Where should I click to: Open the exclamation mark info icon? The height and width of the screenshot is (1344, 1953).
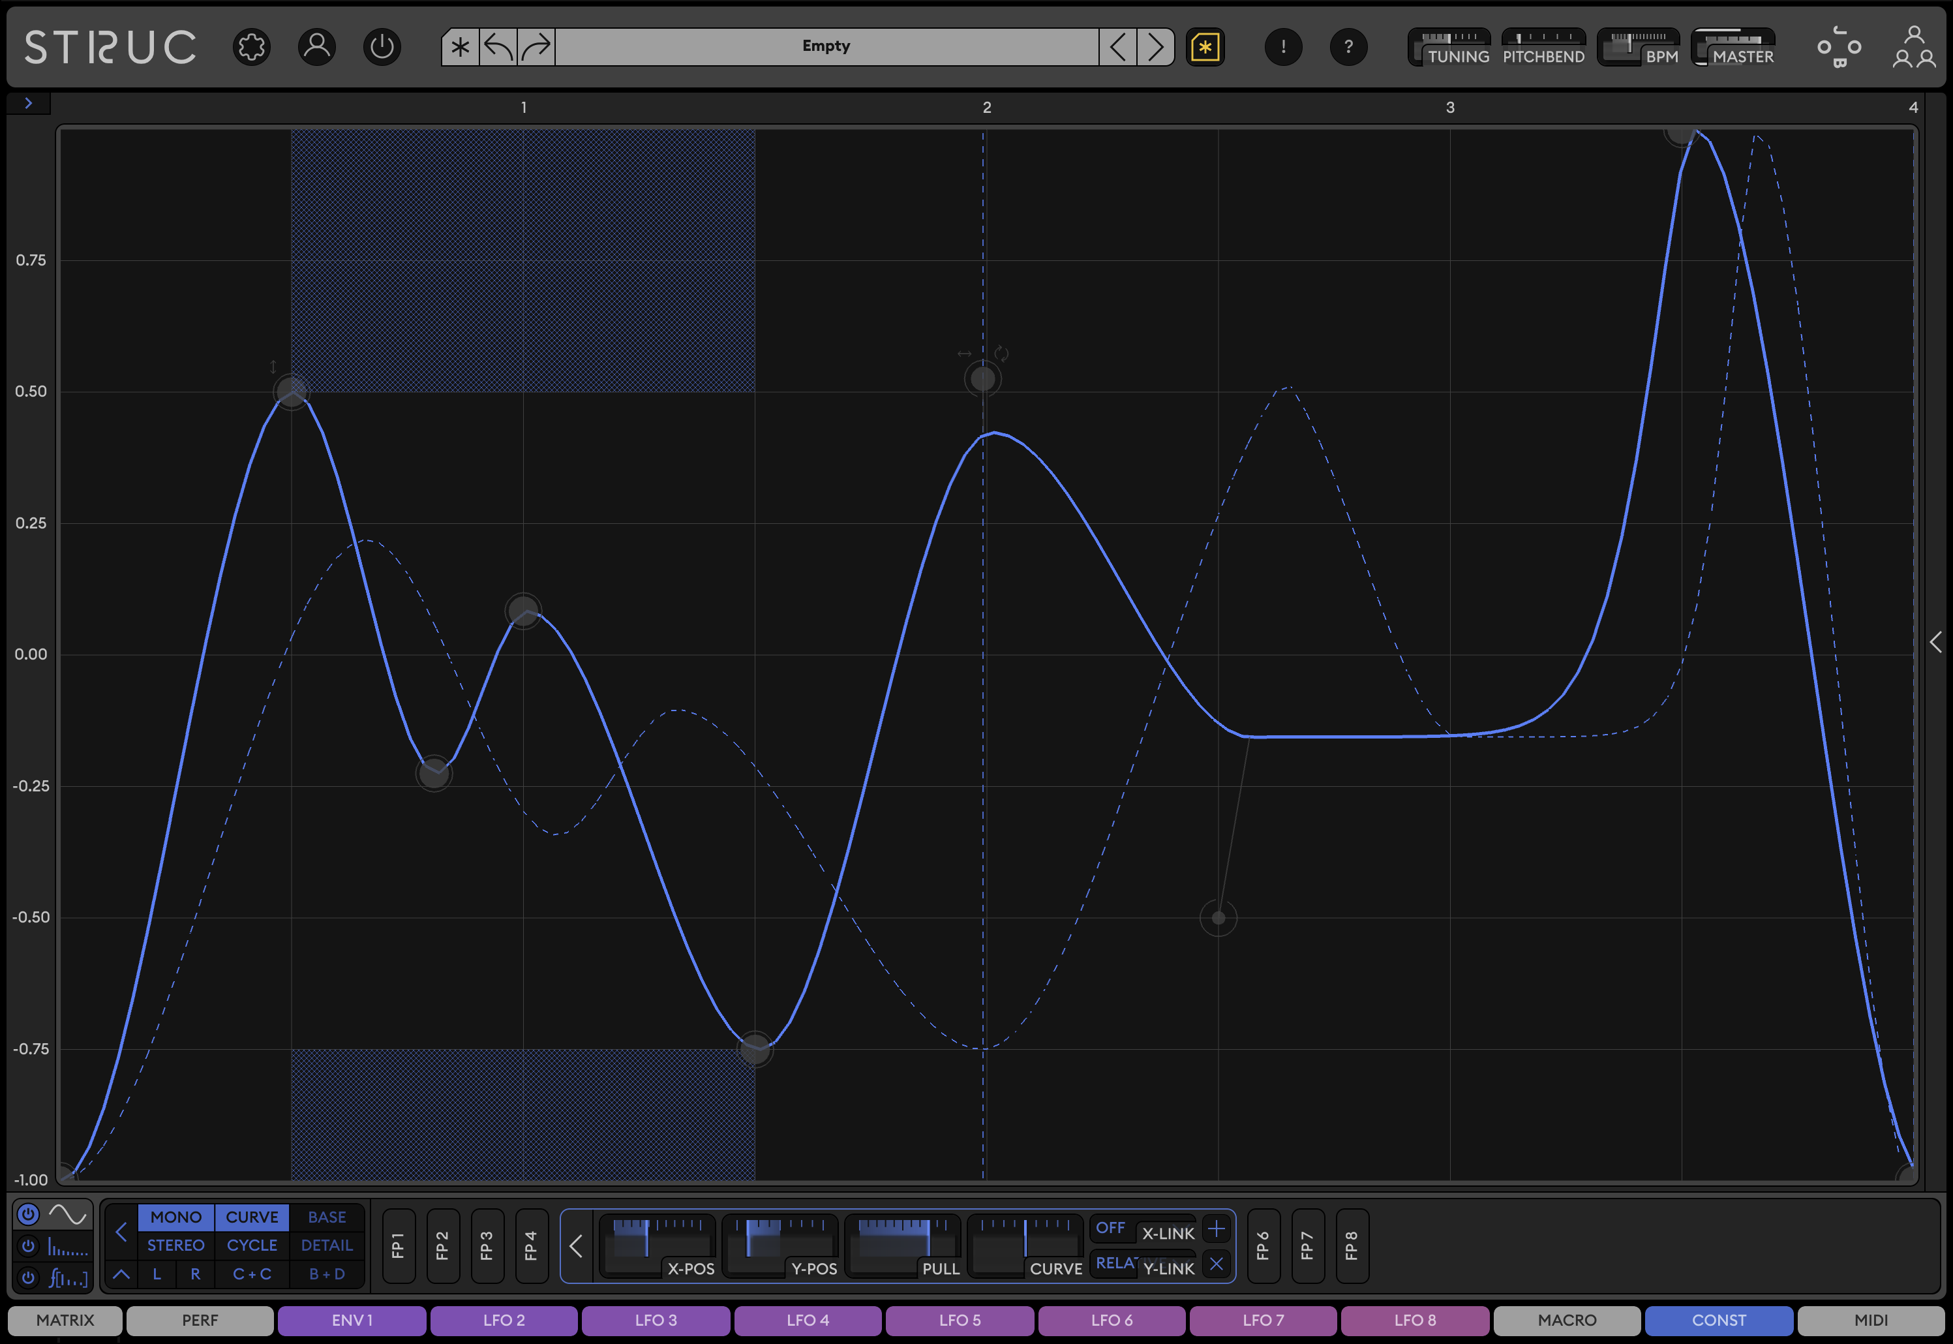1283,47
